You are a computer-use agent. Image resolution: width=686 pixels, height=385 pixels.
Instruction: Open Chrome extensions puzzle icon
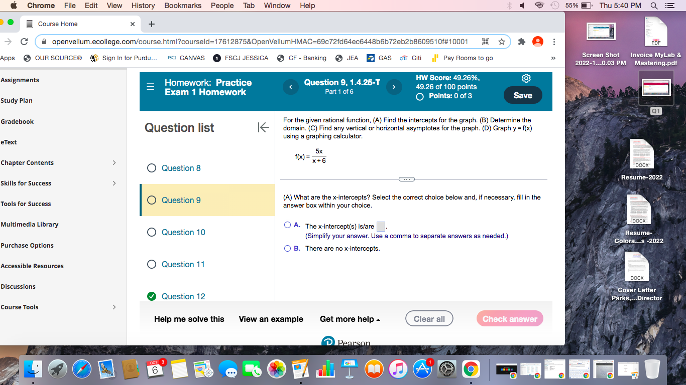(522, 42)
